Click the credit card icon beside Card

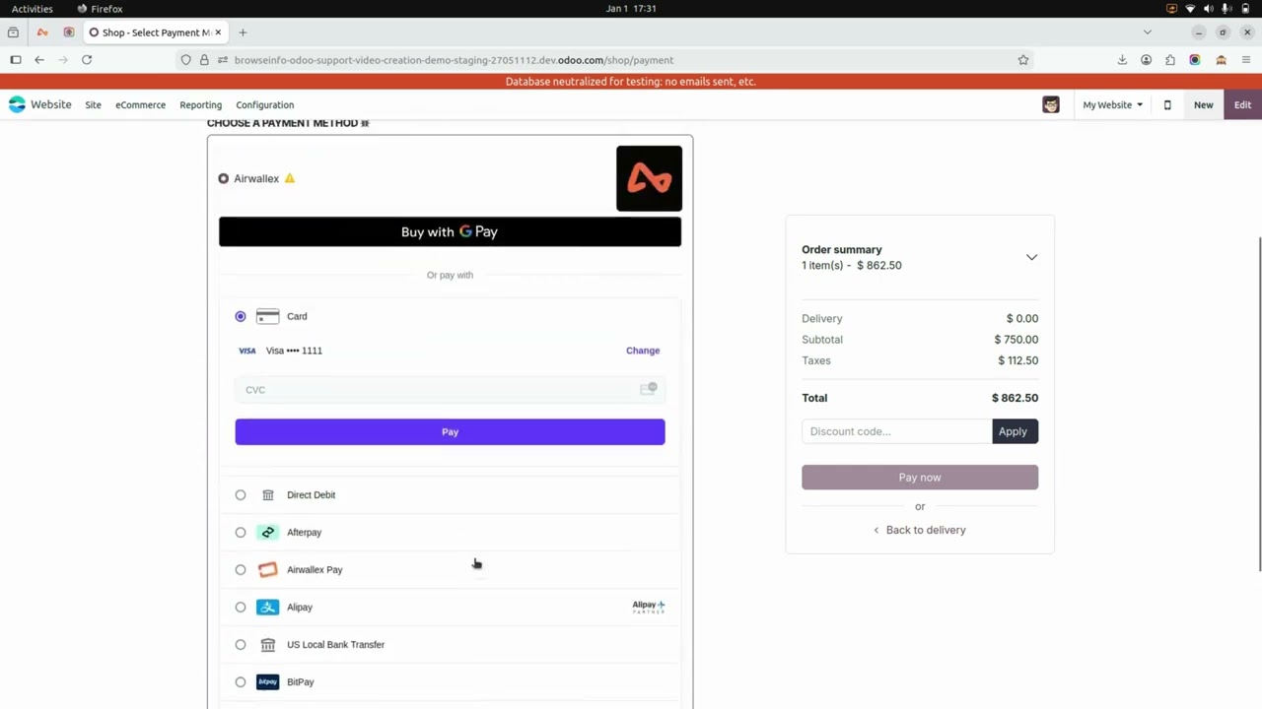(267, 316)
